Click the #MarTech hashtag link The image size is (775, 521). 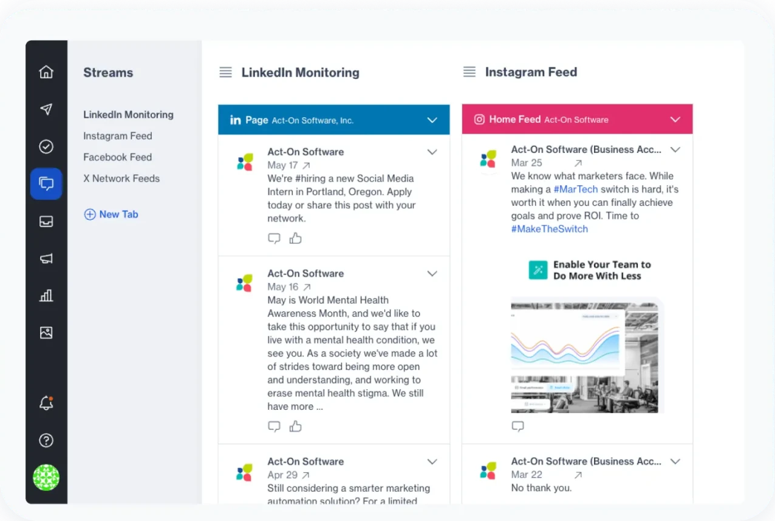[575, 189]
